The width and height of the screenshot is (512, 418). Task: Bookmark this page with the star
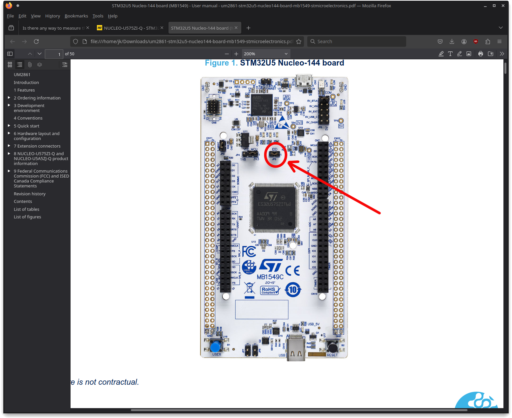pyautogui.click(x=299, y=41)
